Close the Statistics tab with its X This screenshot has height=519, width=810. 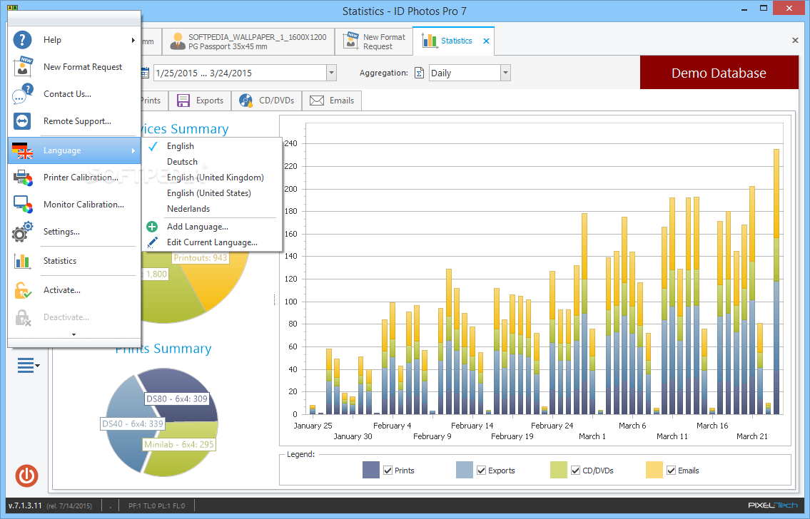click(486, 41)
